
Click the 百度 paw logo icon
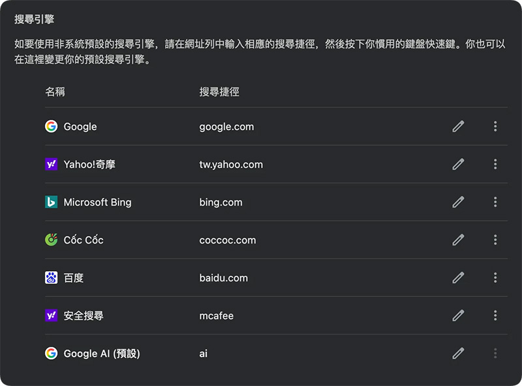(x=51, y=278)
